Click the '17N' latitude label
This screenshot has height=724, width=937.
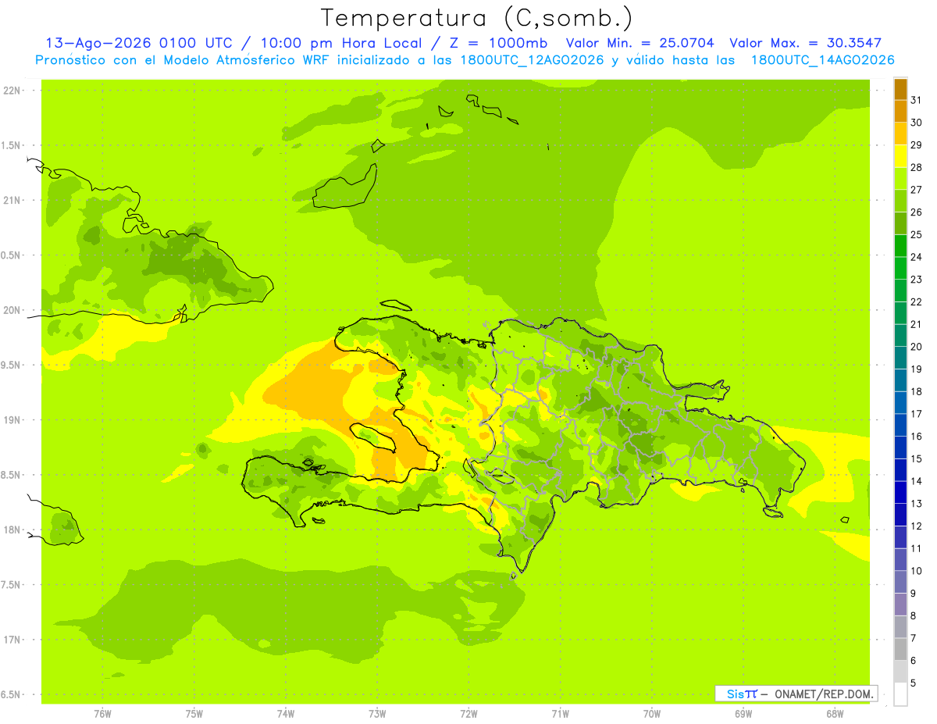pos(12,640)
